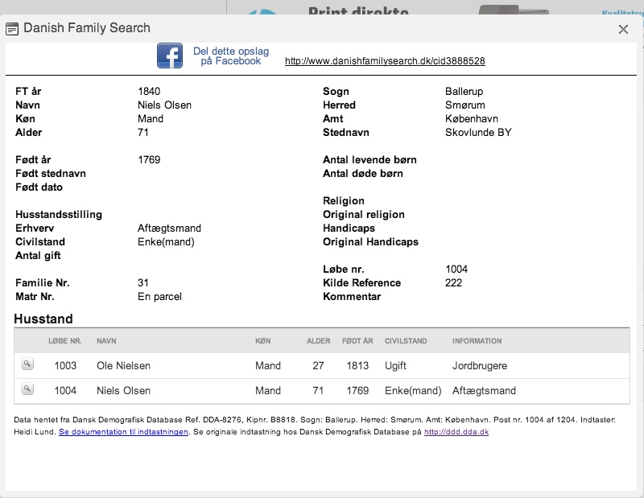Click the NAVN column header
Screen dimensions: 644x498
coord(106,341)
